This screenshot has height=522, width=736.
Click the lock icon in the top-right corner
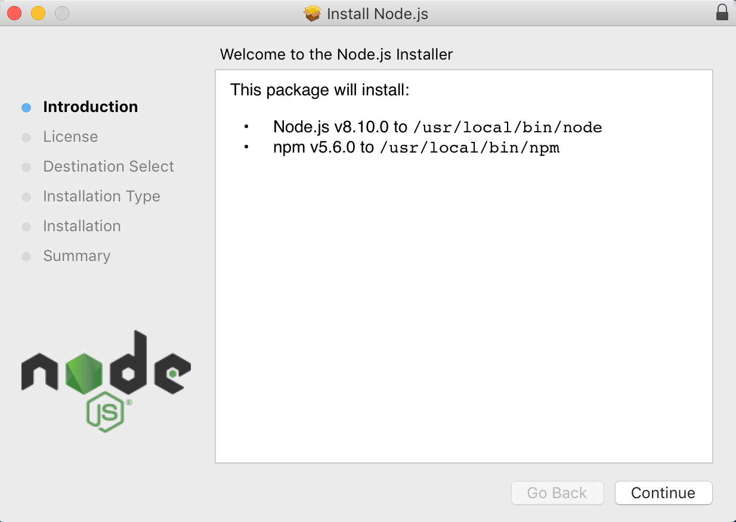(x=722, y=12)
